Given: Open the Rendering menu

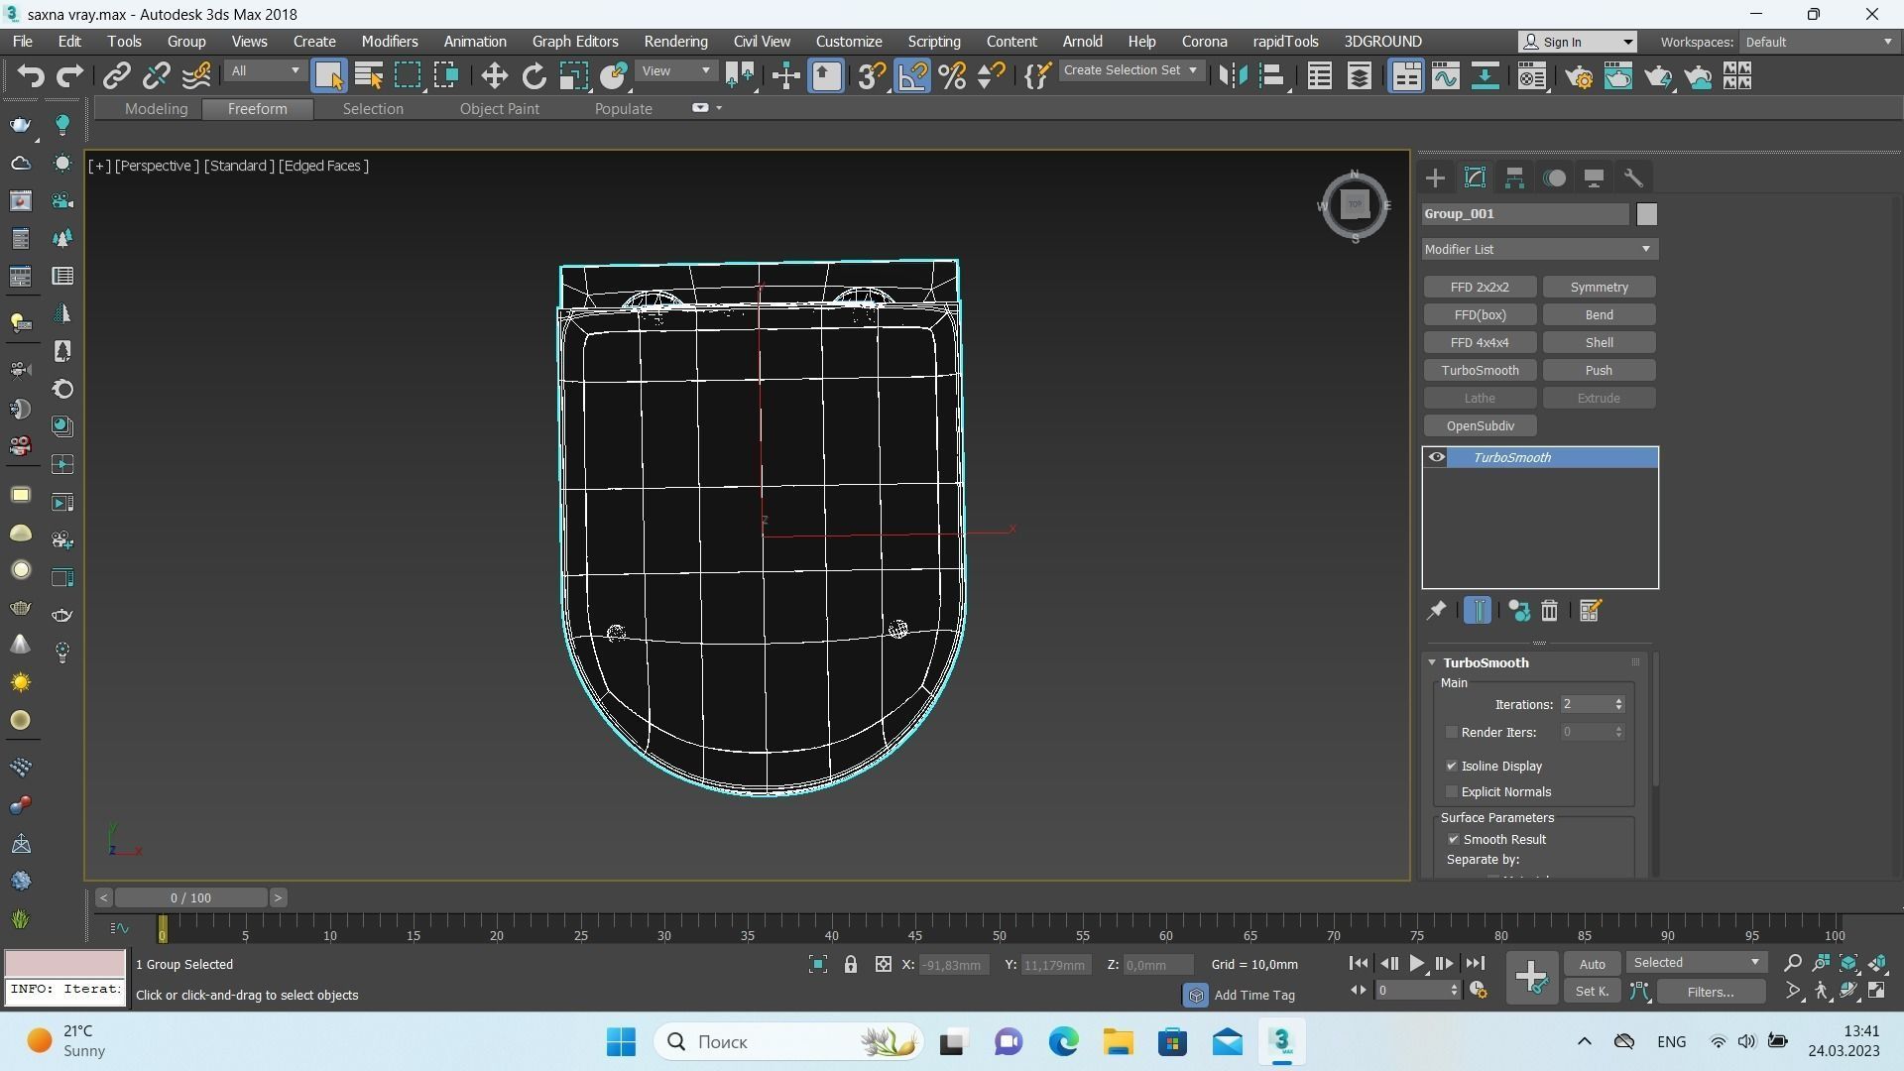Looking at the screenshot, I should click(675, 42).
